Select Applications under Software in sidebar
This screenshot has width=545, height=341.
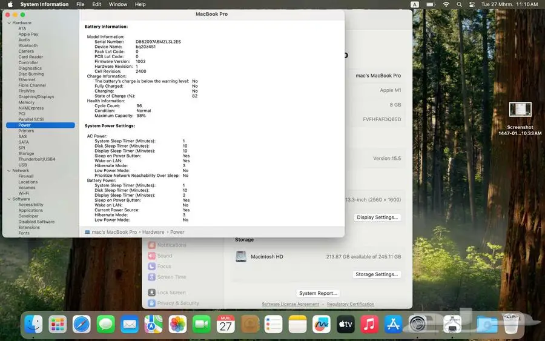click(31, 210)
